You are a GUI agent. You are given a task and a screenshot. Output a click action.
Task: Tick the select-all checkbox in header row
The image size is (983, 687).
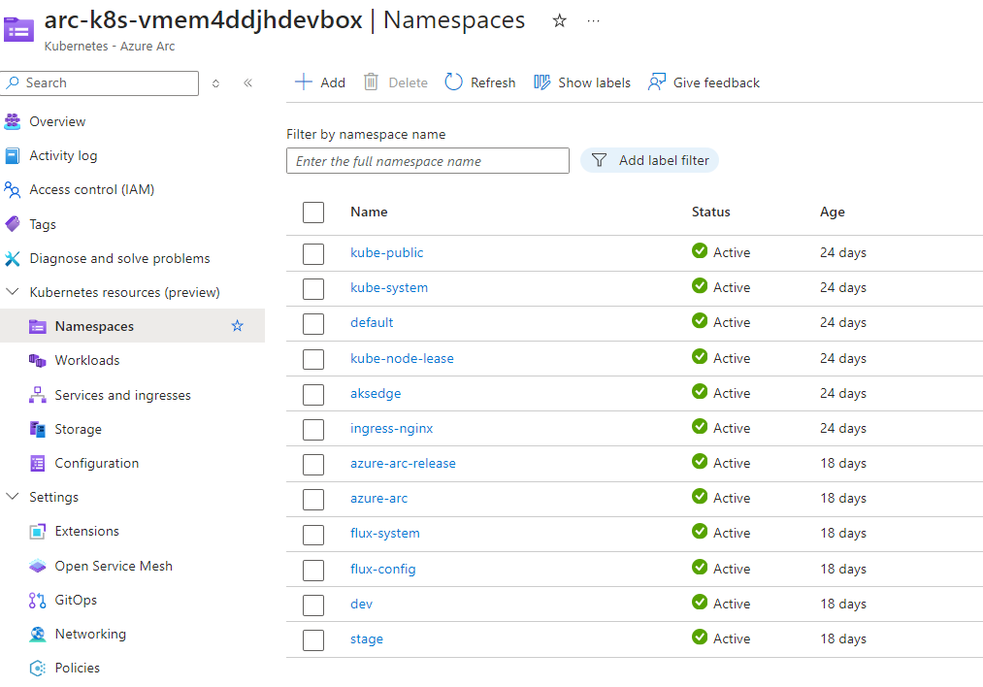point(313,213)
